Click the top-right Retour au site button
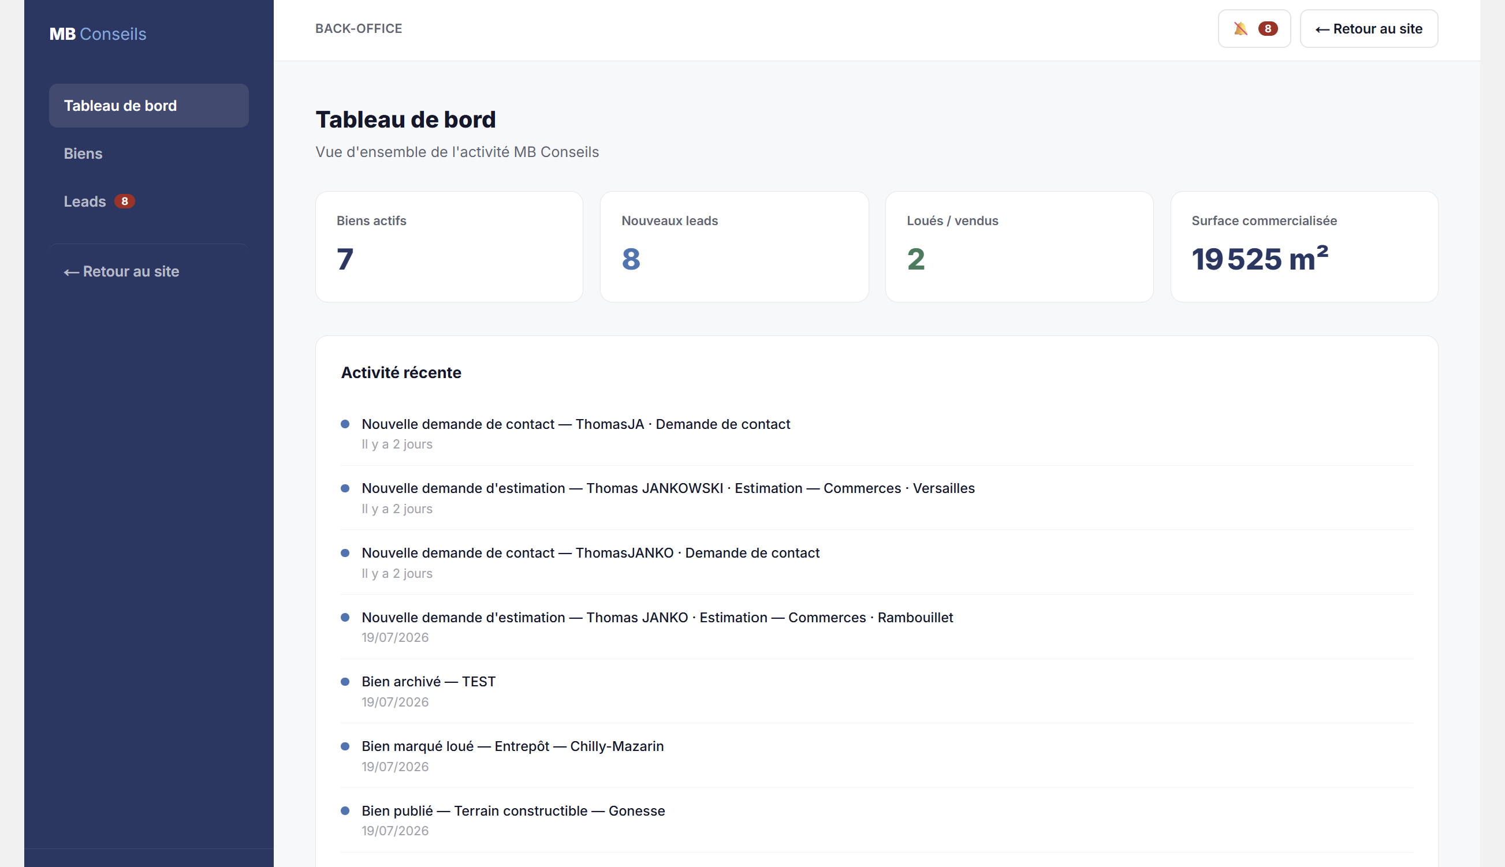 (x=1369, y=29)
